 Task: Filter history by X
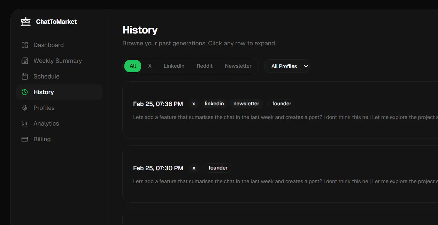pyautogui.click(x=150, y=66)
